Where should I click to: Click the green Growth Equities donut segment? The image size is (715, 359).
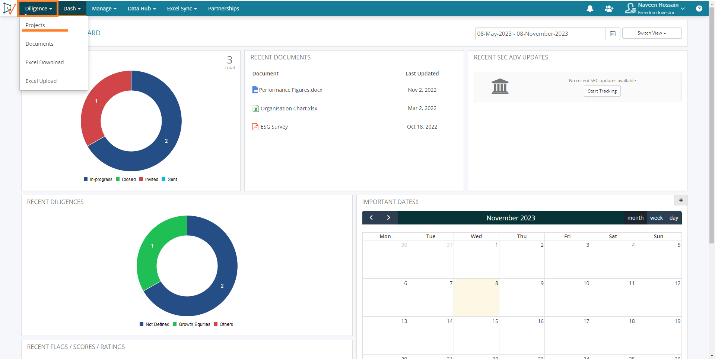click(152, 246)
